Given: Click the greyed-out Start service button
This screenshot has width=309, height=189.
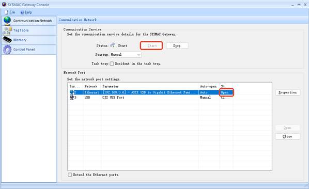Looking at the screenshot, I should (151, 45).
